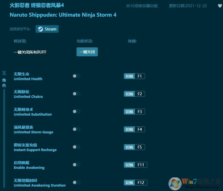
Task: Toggle Unlimited Awakening Duration
Action: tap(76, 182)
